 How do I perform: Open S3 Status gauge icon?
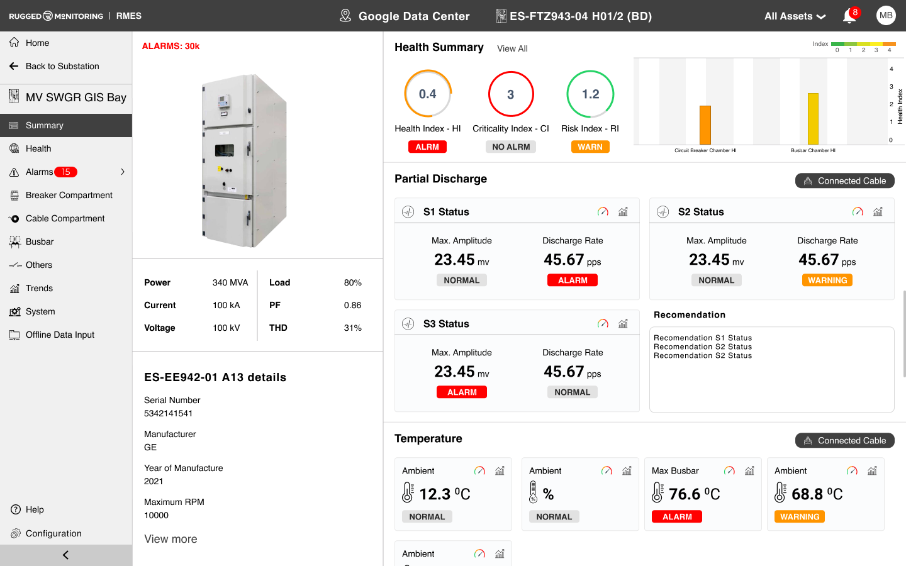coord(603,324)
